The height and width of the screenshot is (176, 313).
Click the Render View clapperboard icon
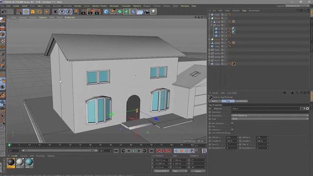tap(84, 12)
